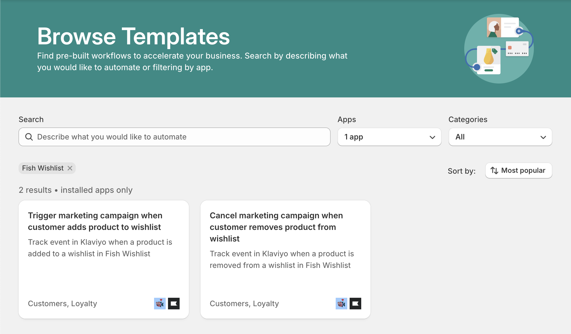This screenshot has width=571, height=334.
Task: Click the header workflow illustration
Action: point(499,48)
